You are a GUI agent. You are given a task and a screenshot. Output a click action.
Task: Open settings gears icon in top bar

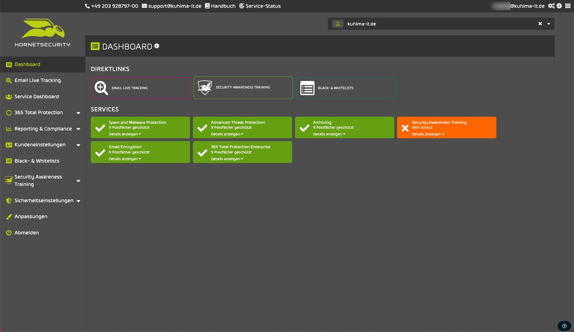coord(551,6)
